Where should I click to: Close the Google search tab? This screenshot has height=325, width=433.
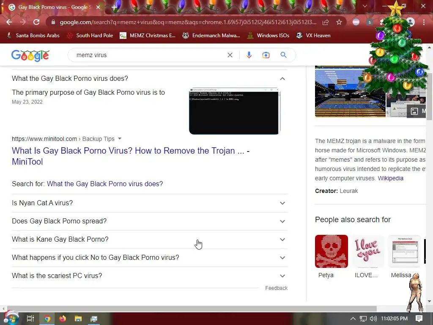98,7
